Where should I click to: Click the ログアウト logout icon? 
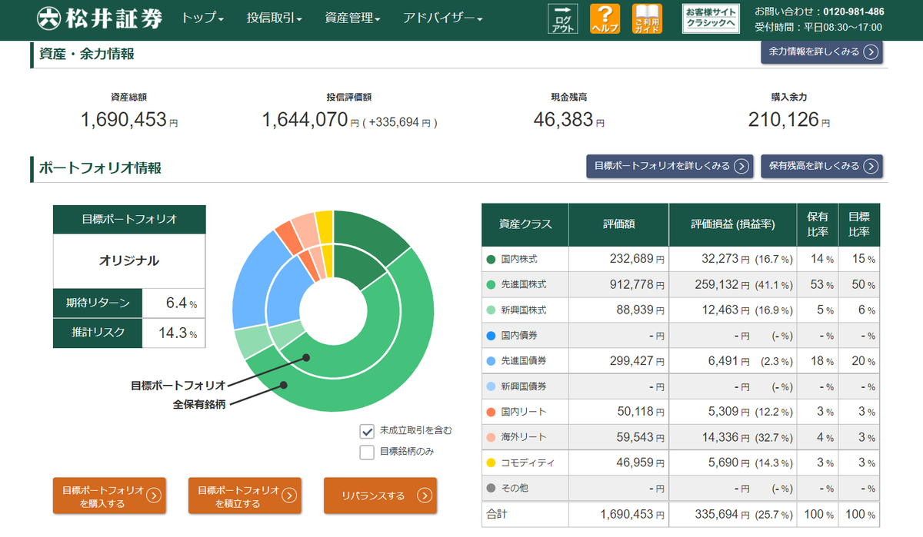tap(562, 19)
